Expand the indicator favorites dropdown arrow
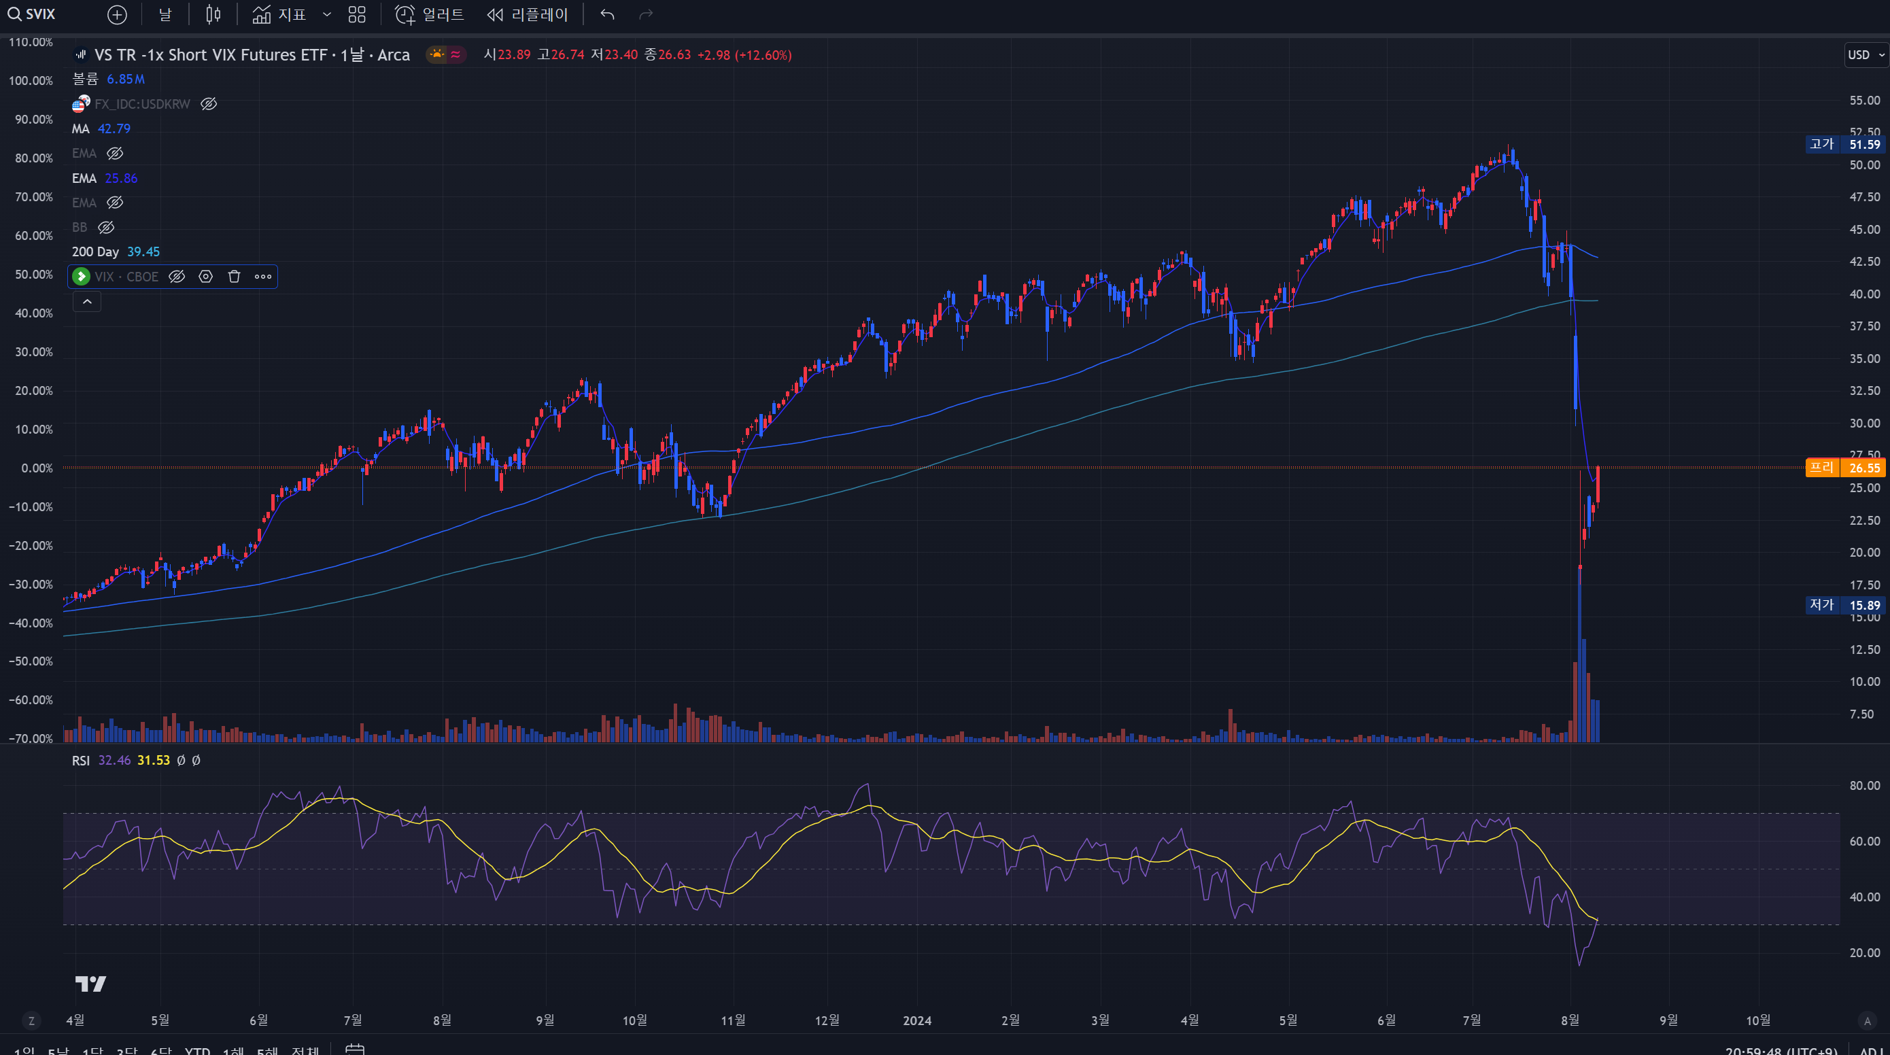Screen dimensions: 1890x1055 click(327, 15)
